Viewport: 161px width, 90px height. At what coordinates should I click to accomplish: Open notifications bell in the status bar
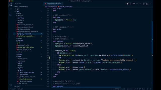tap(151, 89)
